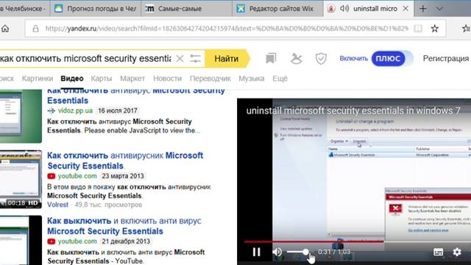Click the address bar lock icon
Viewport: 471px width, 265px height.
tap(35, 29)
